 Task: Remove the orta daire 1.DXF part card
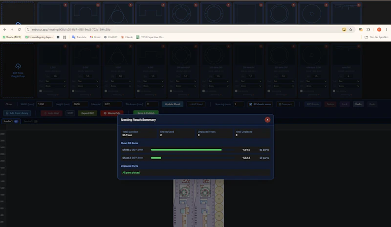point(326,46)
